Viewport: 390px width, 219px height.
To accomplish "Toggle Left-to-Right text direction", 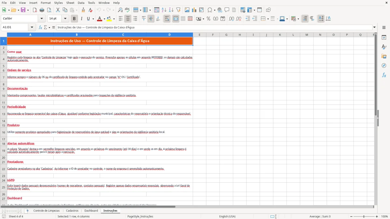I will [x=305, y=19].
